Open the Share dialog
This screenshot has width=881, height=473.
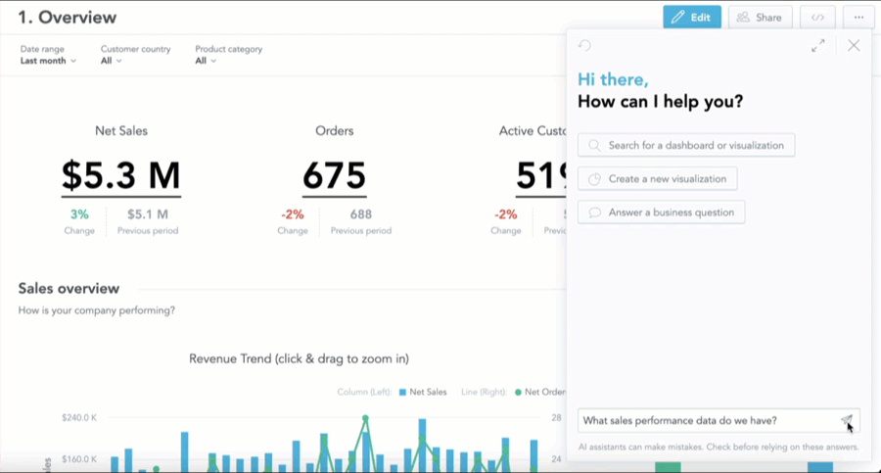pos(761,18)
